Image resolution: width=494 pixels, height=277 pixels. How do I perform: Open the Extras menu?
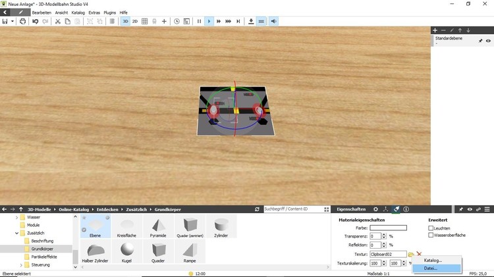(94, 13)
